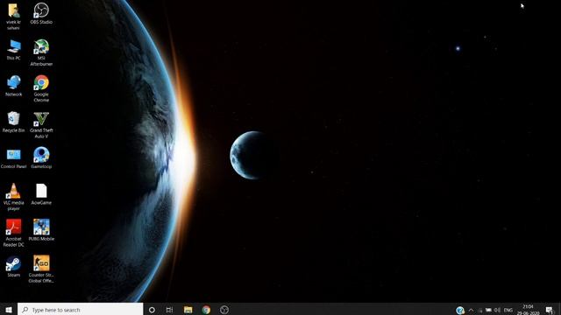Open the volume control tray icon
The height and width of the screenshot is (315, 561).
[x=497, y=310]
